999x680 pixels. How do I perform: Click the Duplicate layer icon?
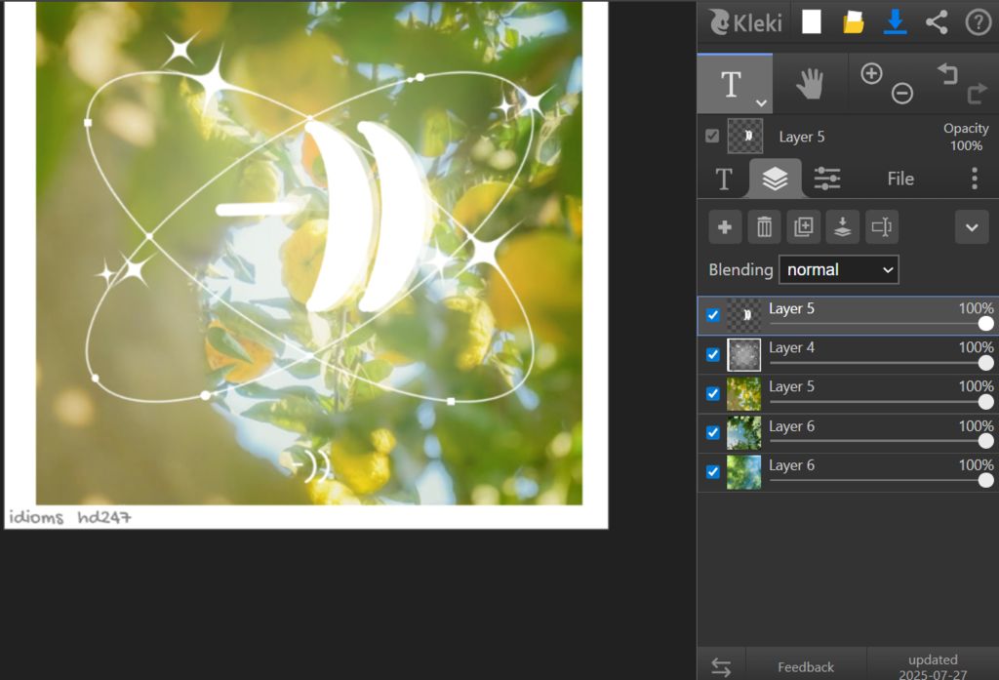[x=803, y=227]
